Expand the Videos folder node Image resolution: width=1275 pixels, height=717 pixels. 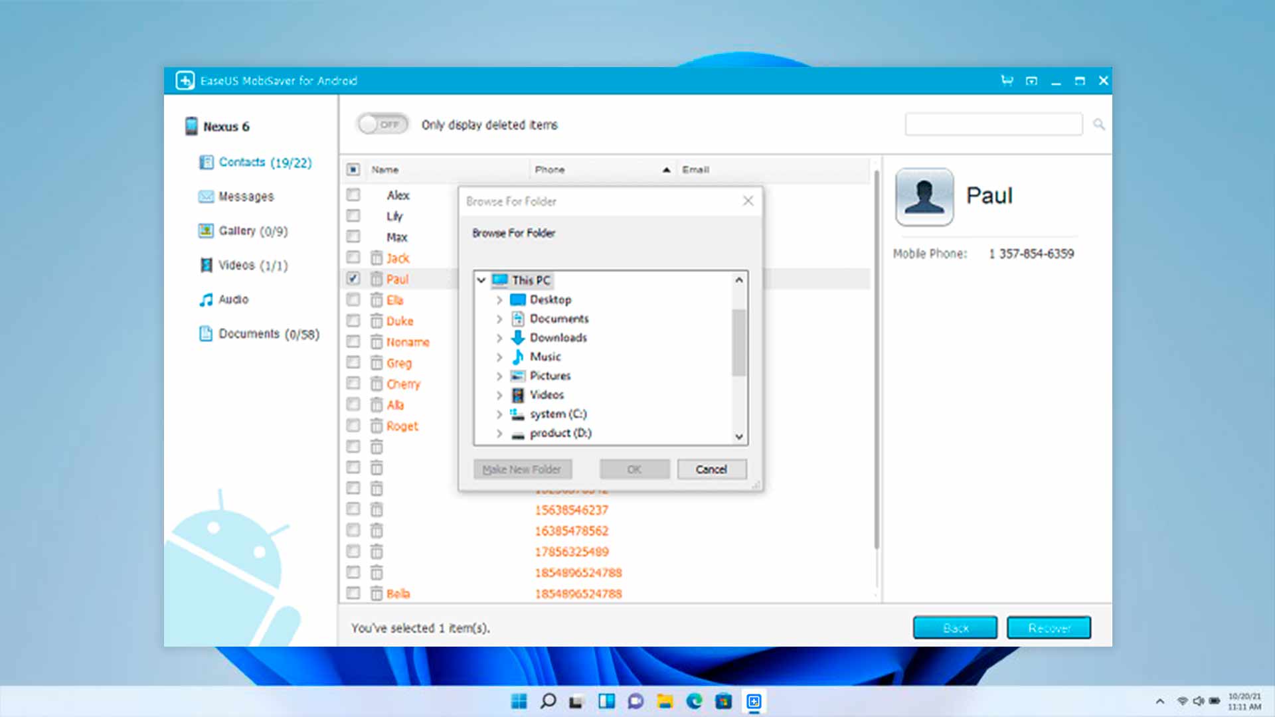(499, 395)
